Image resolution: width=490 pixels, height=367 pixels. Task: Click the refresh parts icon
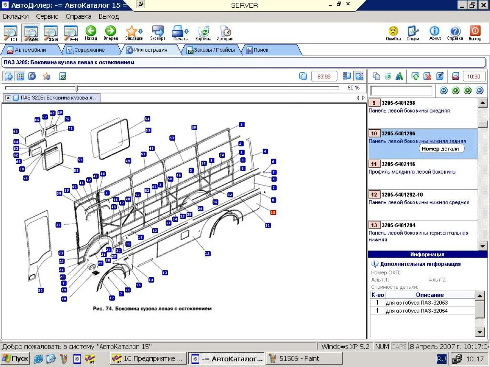[x=388, y=76]
